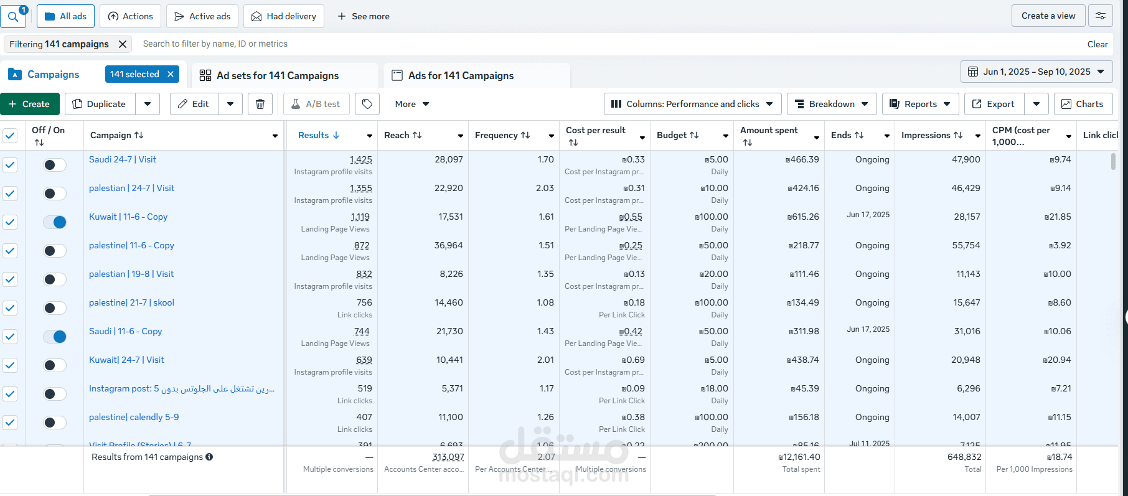1128x496 pixels.
Task: Click the A/B test flask button
Action: point(316,104)
